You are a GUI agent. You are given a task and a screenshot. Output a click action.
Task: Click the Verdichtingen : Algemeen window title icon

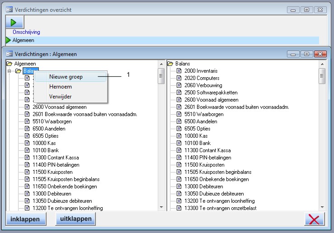9,54
